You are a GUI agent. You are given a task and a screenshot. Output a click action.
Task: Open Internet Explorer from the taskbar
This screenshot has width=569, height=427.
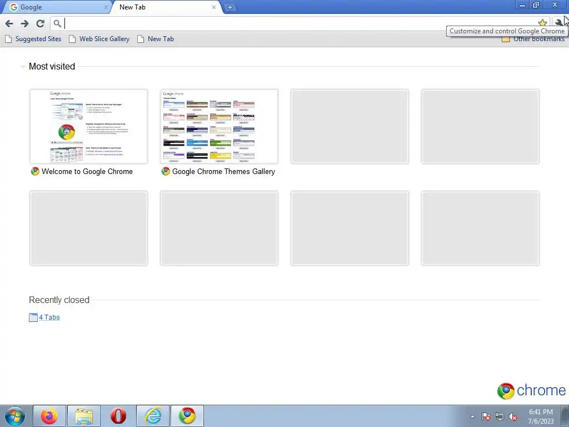click(153, 416)
